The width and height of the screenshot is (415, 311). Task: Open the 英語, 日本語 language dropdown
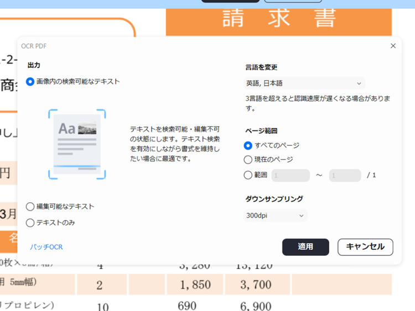(304, 83)
